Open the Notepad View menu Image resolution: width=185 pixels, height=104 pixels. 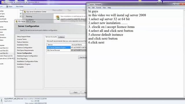click(104, 8)
